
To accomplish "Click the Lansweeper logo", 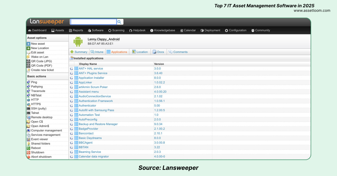I will pos(47,22).
